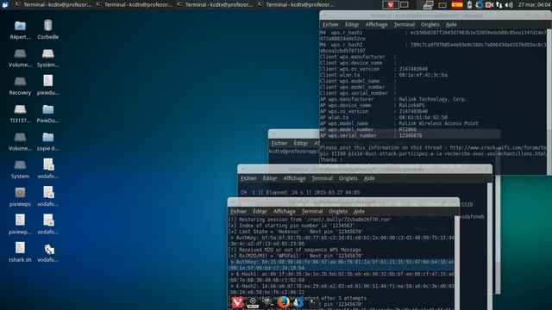The height and width of the screenshot is (310, 552).
Task: Click 'Ralink Technology, Corp.' manufacturer value
Action: pos(433,100)
